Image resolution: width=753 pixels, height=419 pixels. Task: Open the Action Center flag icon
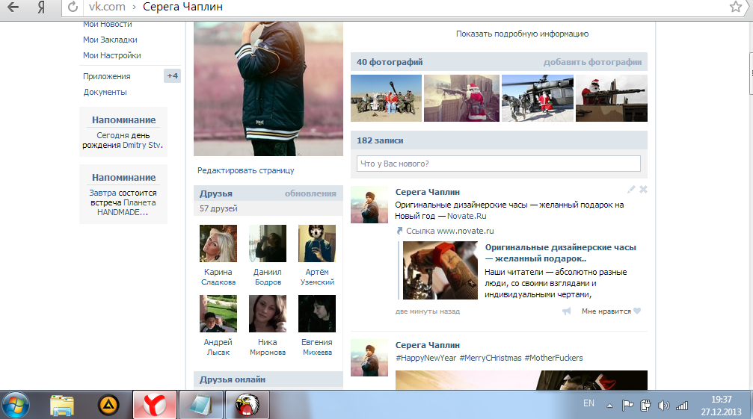coord(627,406)
